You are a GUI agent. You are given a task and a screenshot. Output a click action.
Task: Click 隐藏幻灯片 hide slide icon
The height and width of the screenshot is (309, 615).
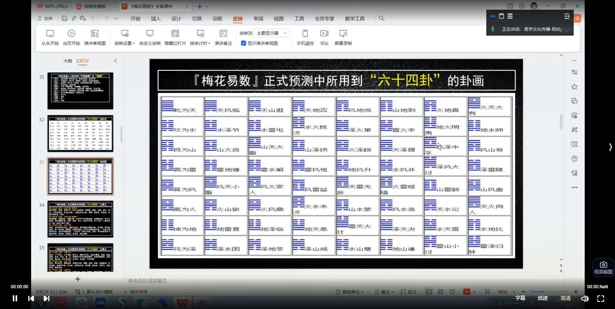pos(175,34)
